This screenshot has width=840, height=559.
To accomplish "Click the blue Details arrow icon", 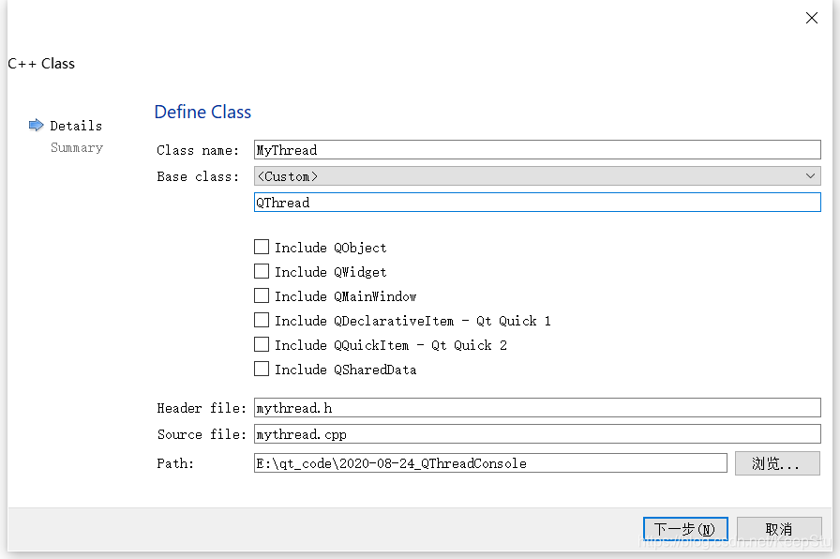I will [x=36, y=125].
